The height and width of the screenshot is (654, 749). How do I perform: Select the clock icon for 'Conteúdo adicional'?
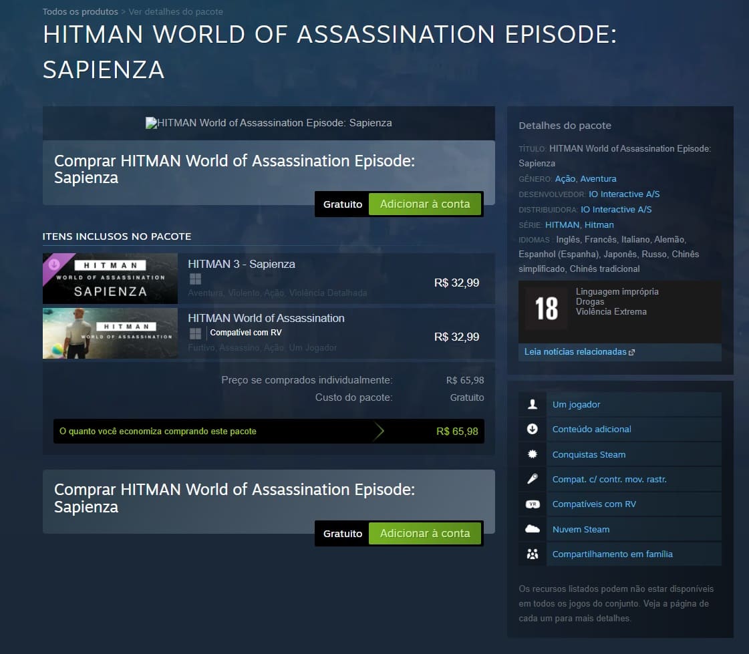tap(532, 429)
